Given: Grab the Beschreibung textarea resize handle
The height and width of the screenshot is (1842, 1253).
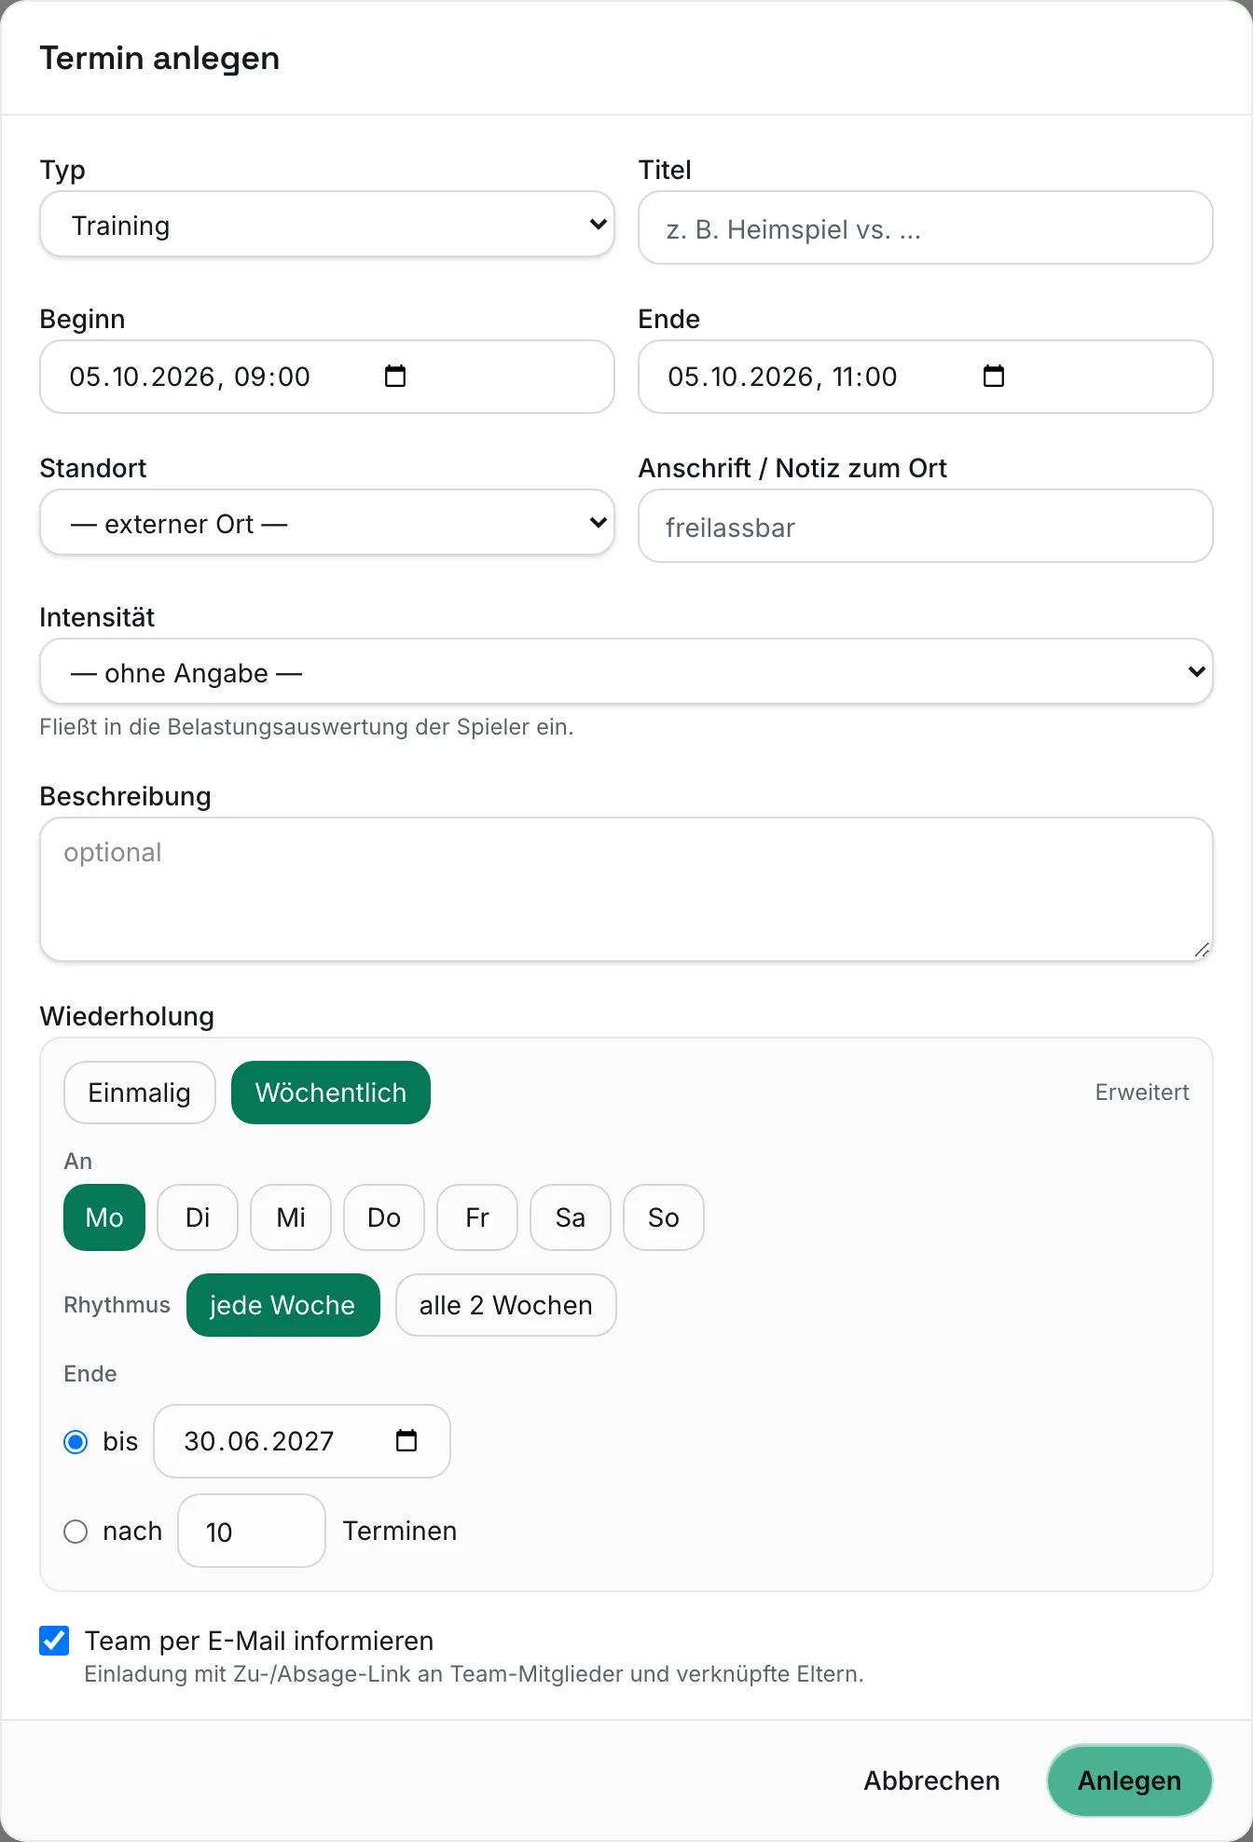Looking at the screenshot, I should click(1202, 950).
